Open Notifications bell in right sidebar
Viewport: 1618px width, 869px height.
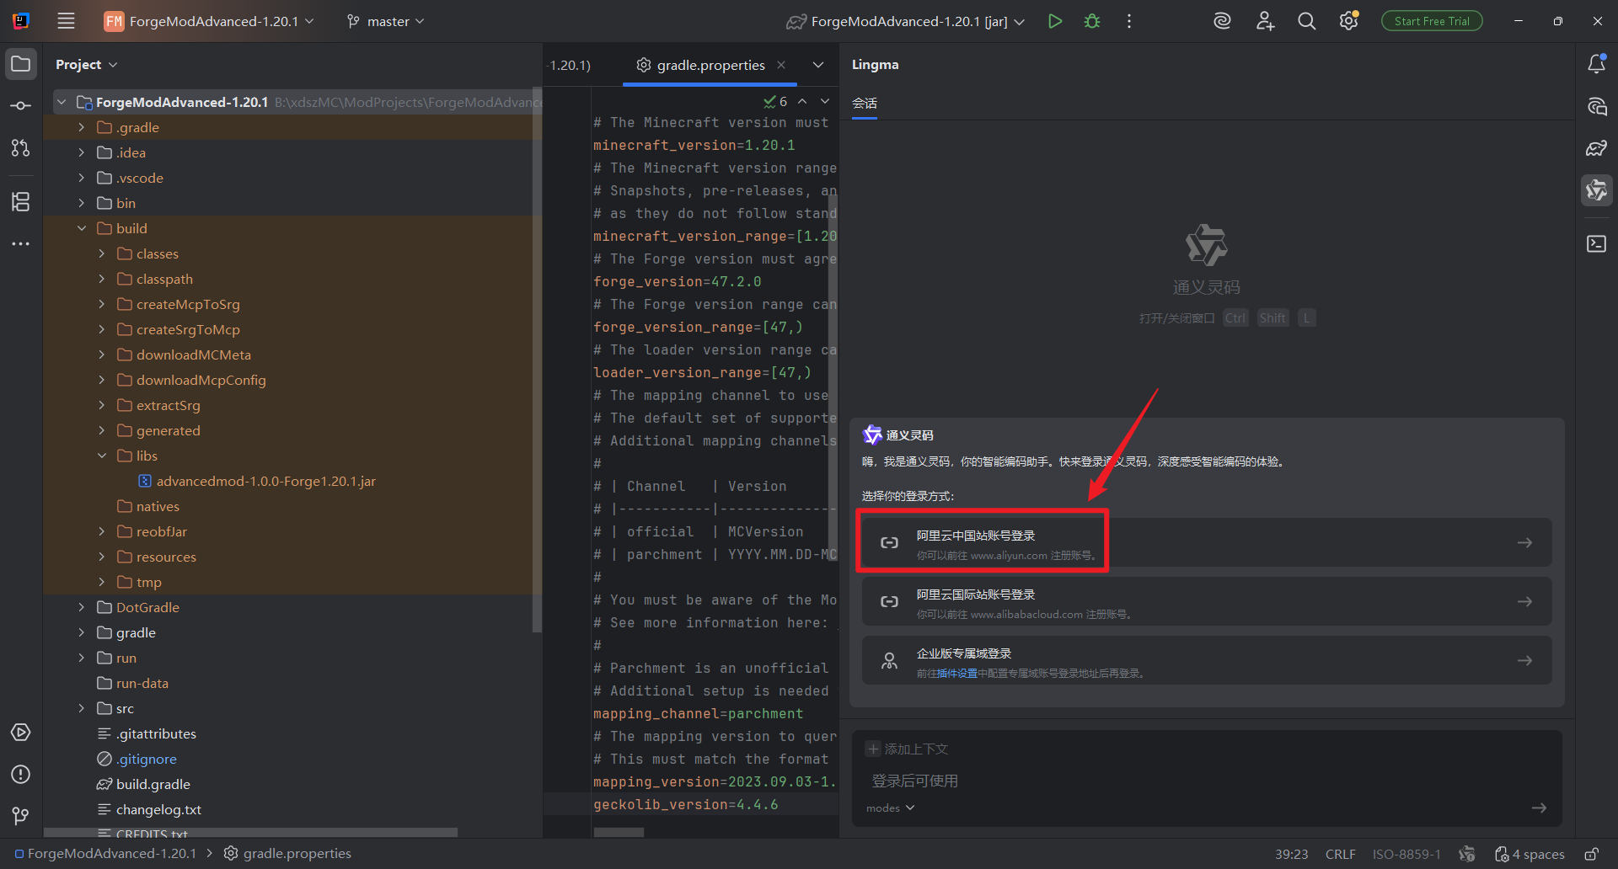pyautogui.click(x=1596, y=64)
